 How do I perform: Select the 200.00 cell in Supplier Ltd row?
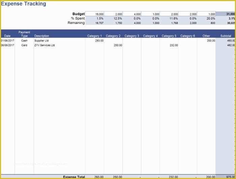point(211,40)
